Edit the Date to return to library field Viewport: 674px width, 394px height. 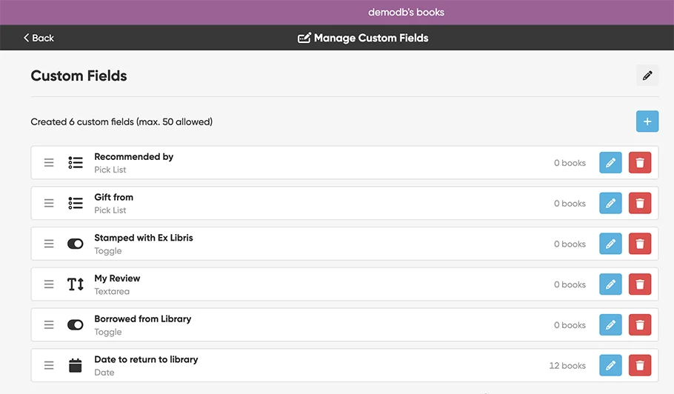tap(610, 365)
